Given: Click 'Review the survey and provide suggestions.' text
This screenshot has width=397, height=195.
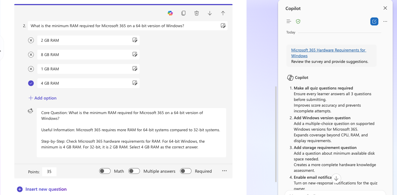Looking at the screenshot, I should click(x=330, y=61).
